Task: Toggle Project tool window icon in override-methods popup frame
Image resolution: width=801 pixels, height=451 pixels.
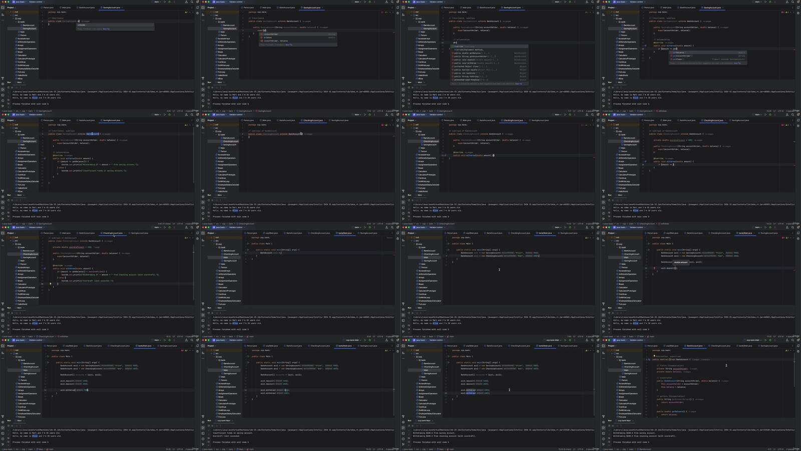Action: [403, 8]
